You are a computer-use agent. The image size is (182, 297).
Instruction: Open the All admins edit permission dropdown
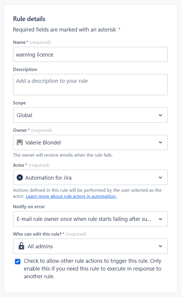click(x=86, y=246)
